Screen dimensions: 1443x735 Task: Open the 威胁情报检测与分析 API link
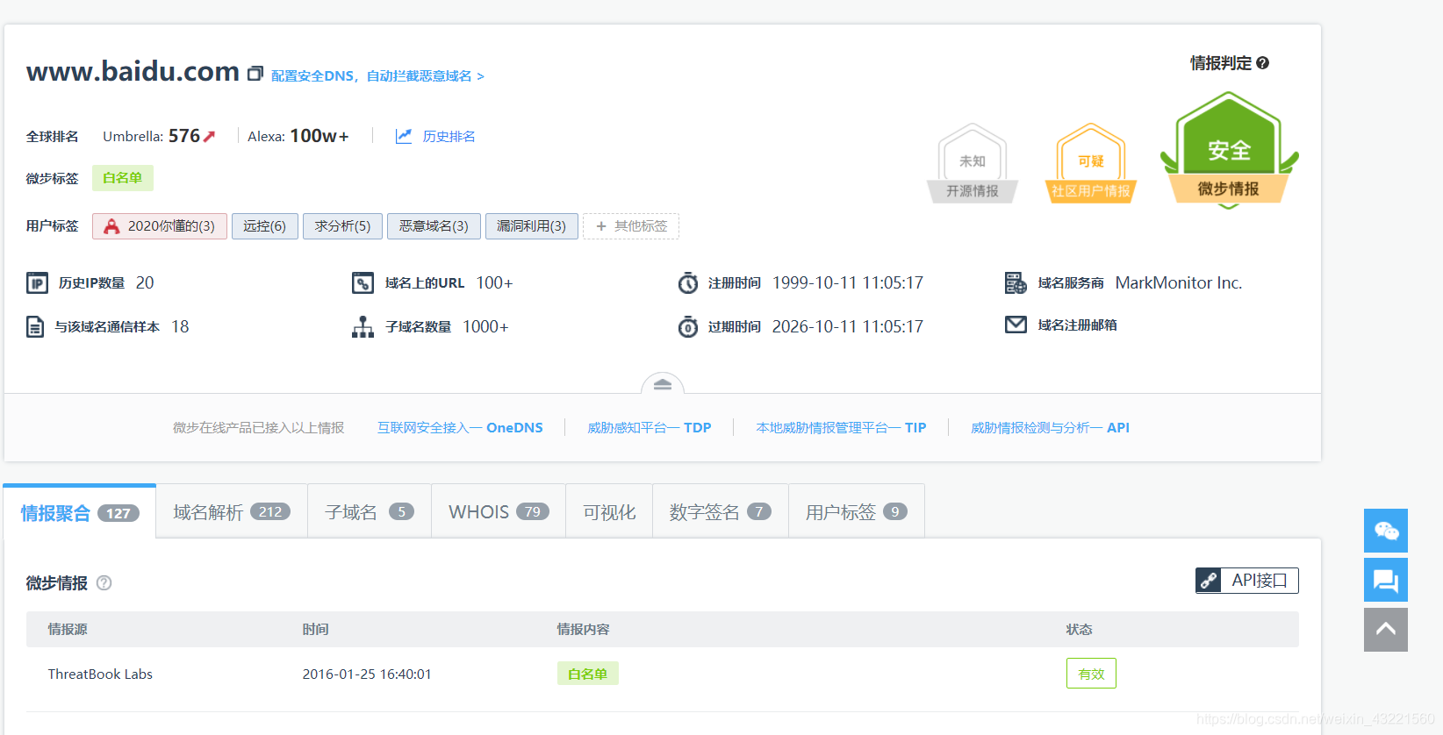coord(1050,428)
